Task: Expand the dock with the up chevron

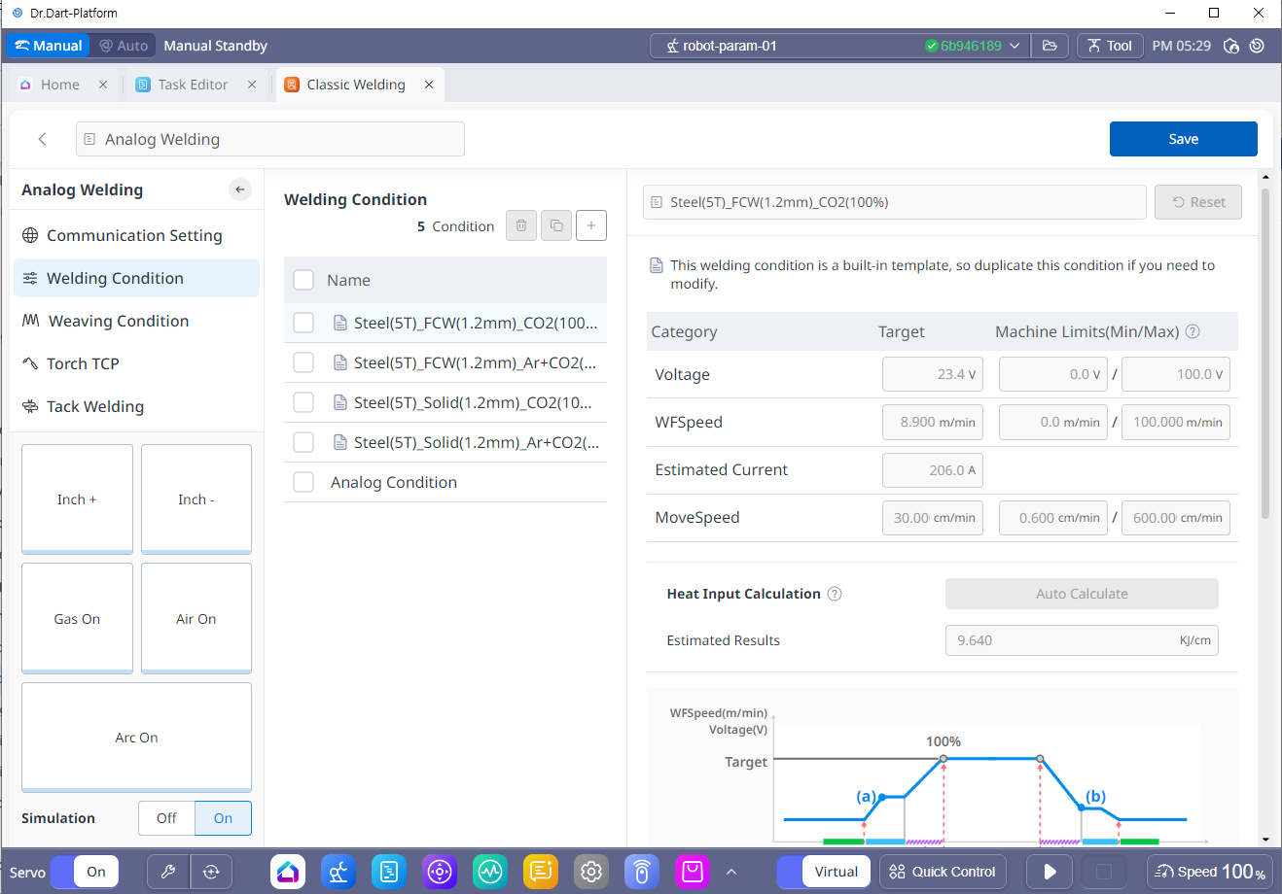Action: pos(731,872)
